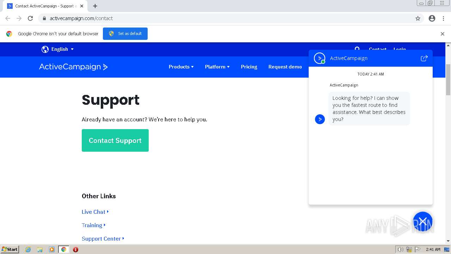
Task: Click Contact in top bar
Action: tap(378, 49)
